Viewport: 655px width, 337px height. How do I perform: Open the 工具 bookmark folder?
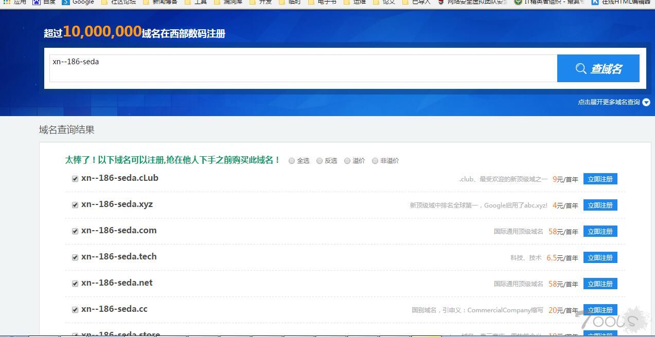196,2
